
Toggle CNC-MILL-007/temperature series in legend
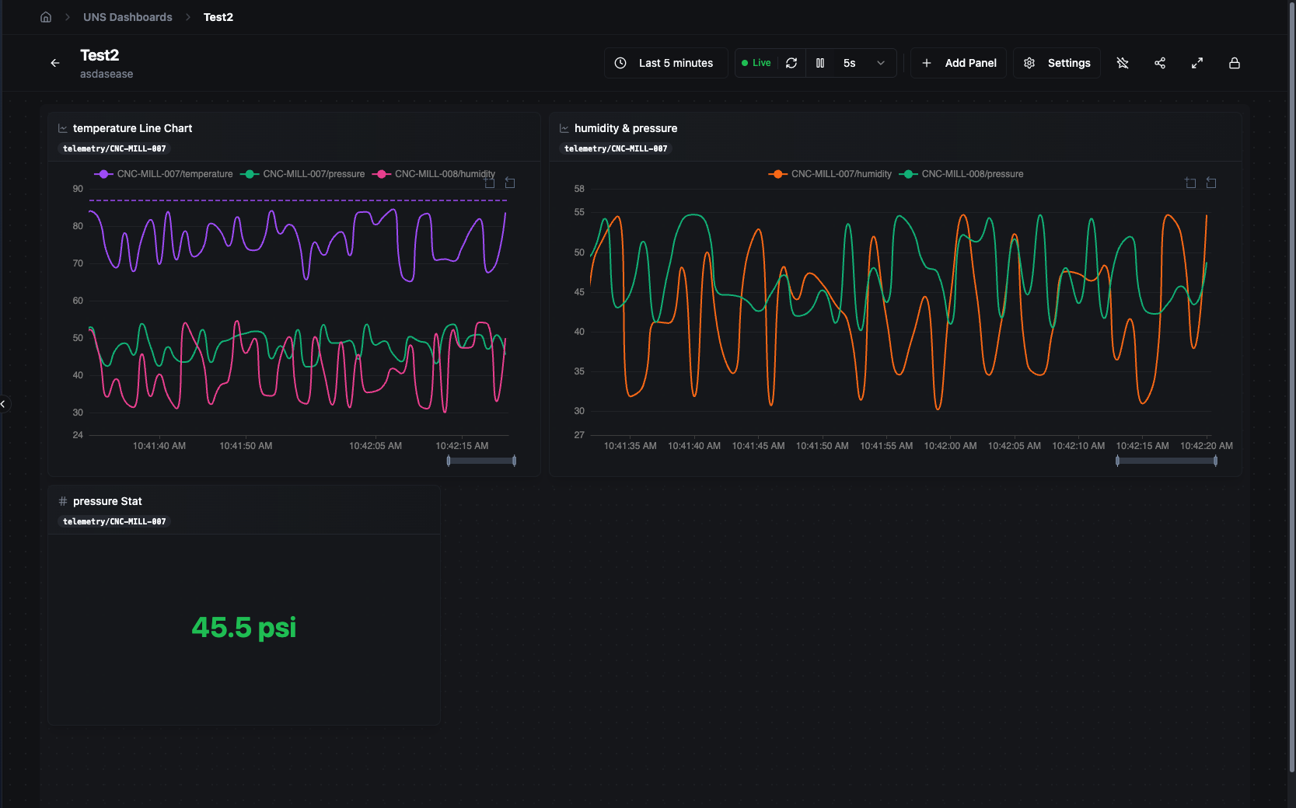click(164, 174)
